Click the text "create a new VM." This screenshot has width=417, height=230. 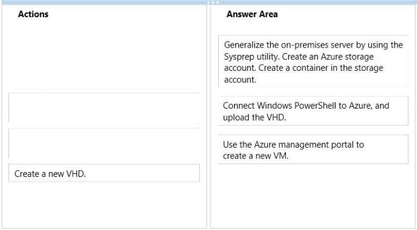[x=255, y=156]
